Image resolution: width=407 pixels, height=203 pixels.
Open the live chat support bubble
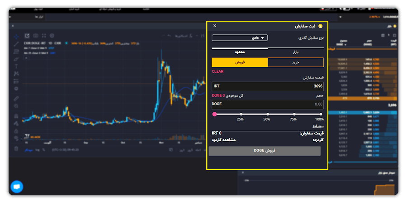point(17,186)
